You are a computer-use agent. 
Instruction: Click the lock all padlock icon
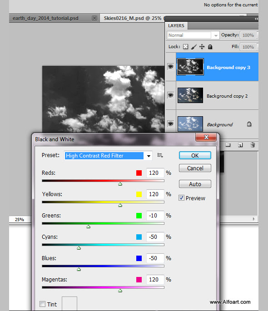(x=210, y=47)
